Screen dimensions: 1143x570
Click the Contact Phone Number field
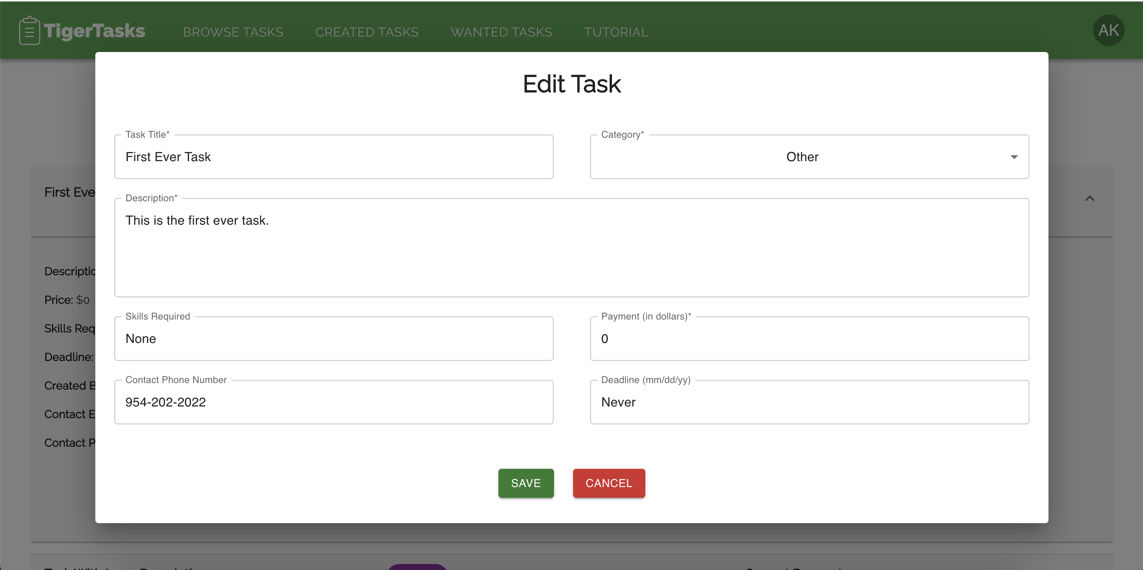point(334,402)
